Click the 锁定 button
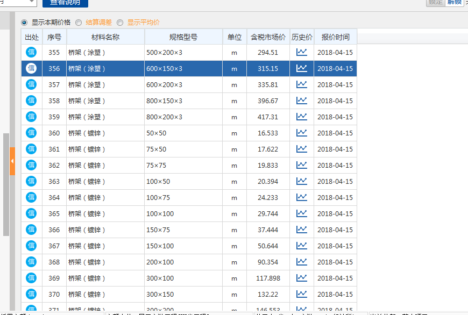468x315 pixels. [436, 2]
